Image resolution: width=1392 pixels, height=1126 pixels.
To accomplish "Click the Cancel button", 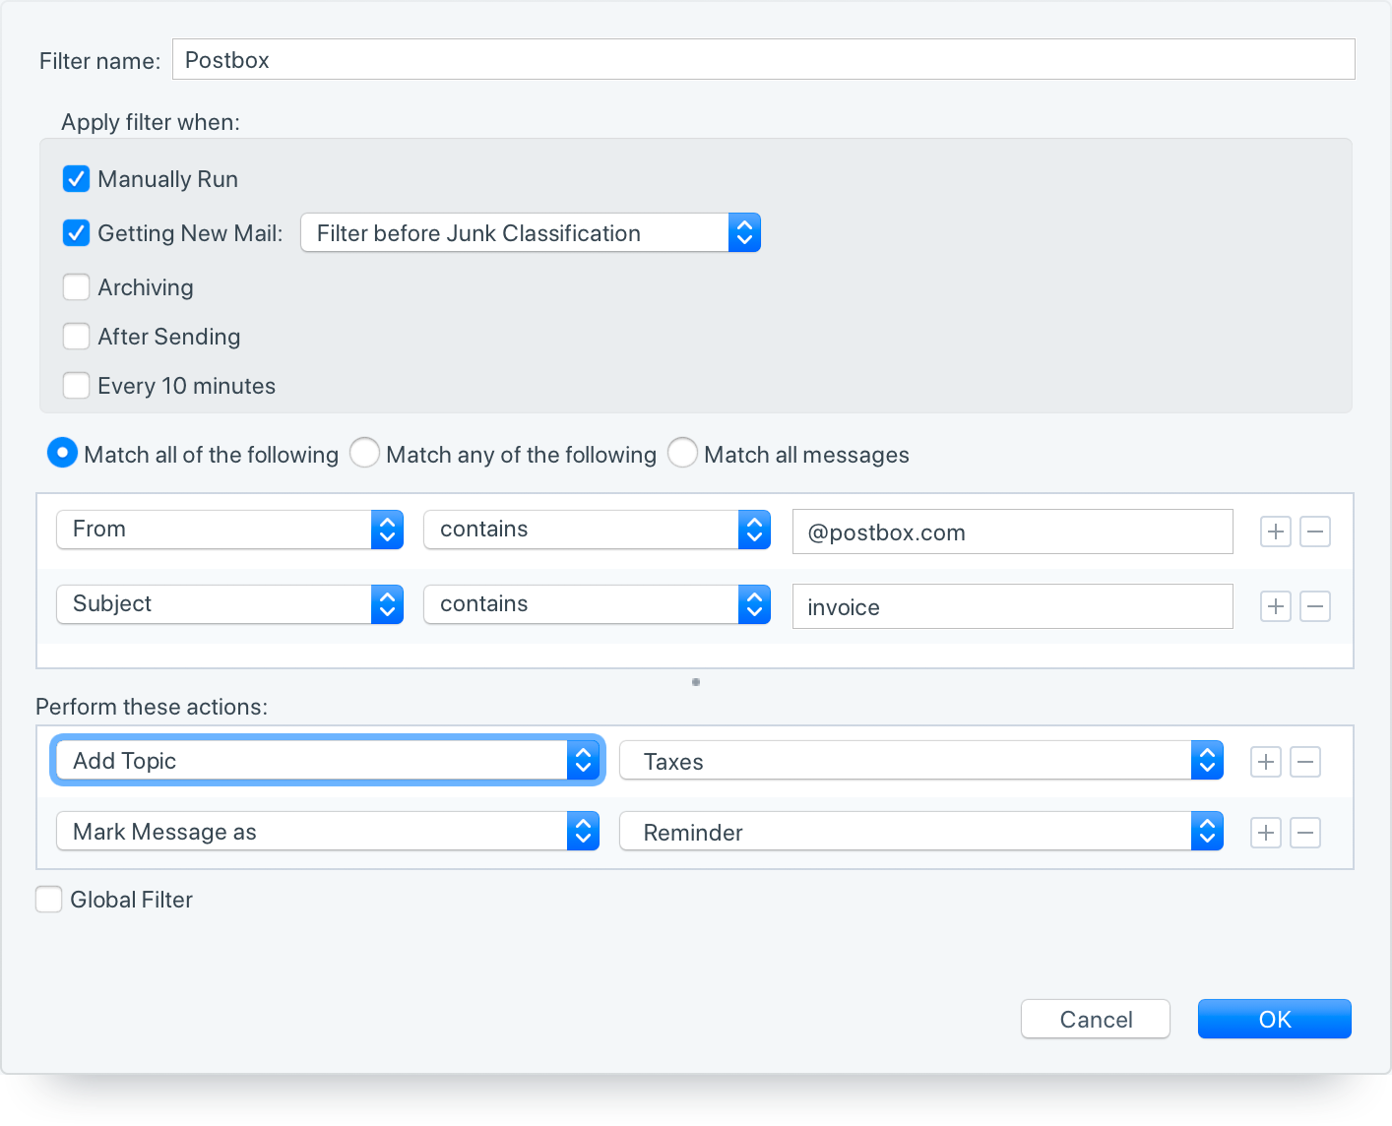I will (x=1095, y=1019).
